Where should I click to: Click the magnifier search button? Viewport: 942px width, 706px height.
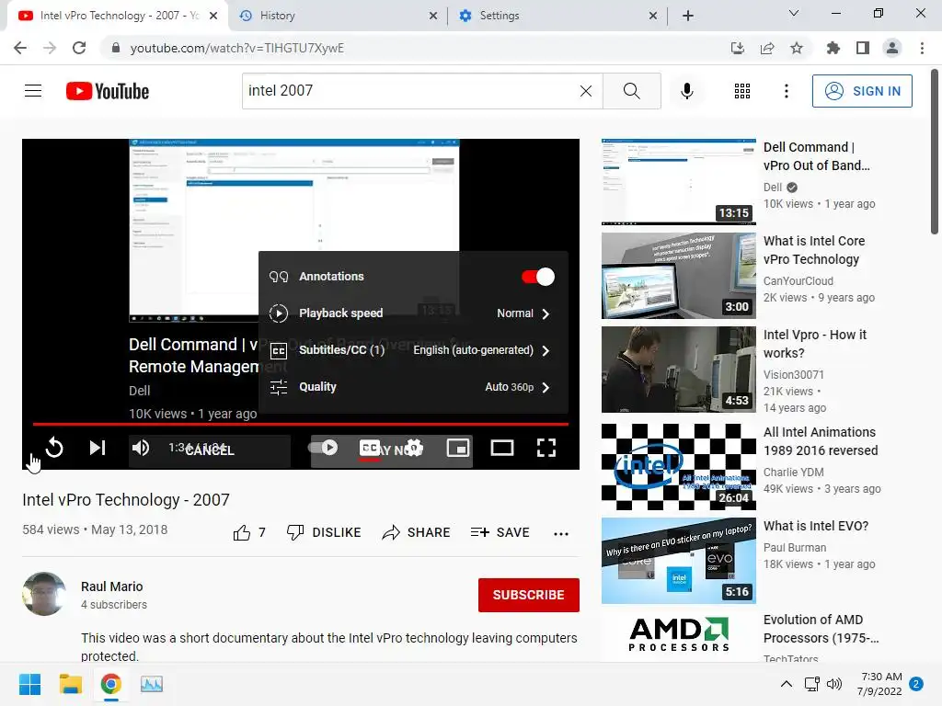click(631, 91)
